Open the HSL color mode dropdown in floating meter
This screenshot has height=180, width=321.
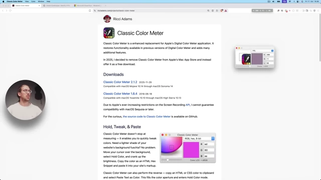coord(263,50)
